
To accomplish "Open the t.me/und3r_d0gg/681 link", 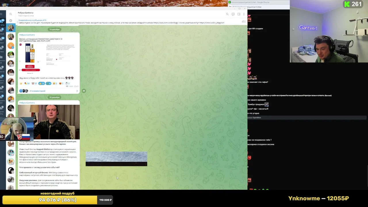I will [x=212, y=23].
